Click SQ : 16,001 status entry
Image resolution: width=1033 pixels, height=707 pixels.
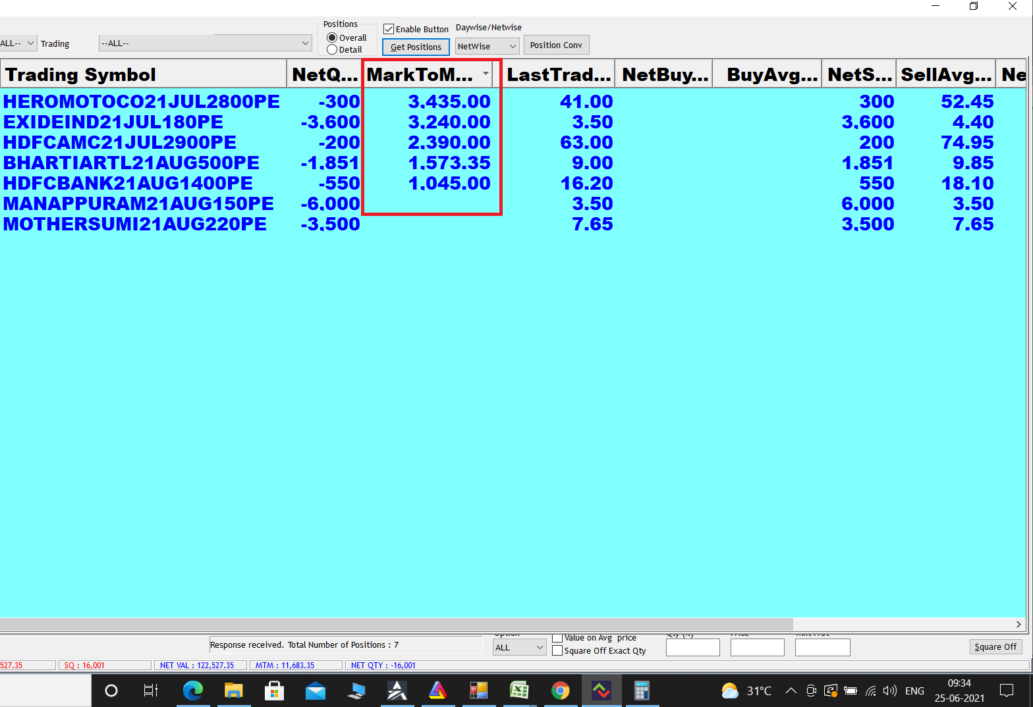[x=105, y=666]
